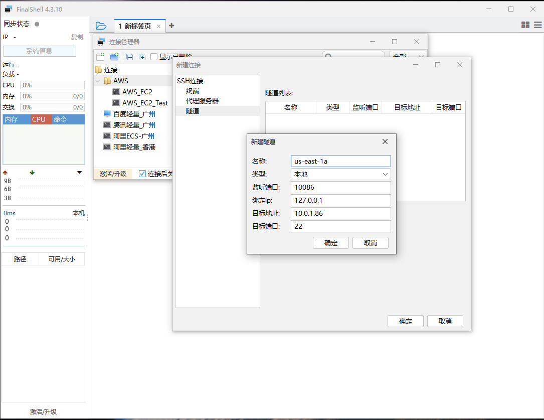Click new folder icon in 连接管理器
The image size is (544, 420).
click(114, 57)
